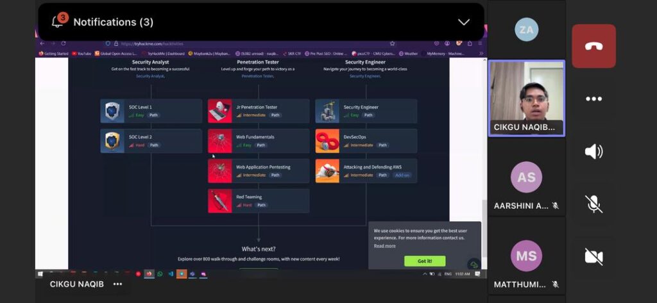Tap the ZA participant avatar
The height and width of the screenshot is (303, 657).
click(526, 29)
